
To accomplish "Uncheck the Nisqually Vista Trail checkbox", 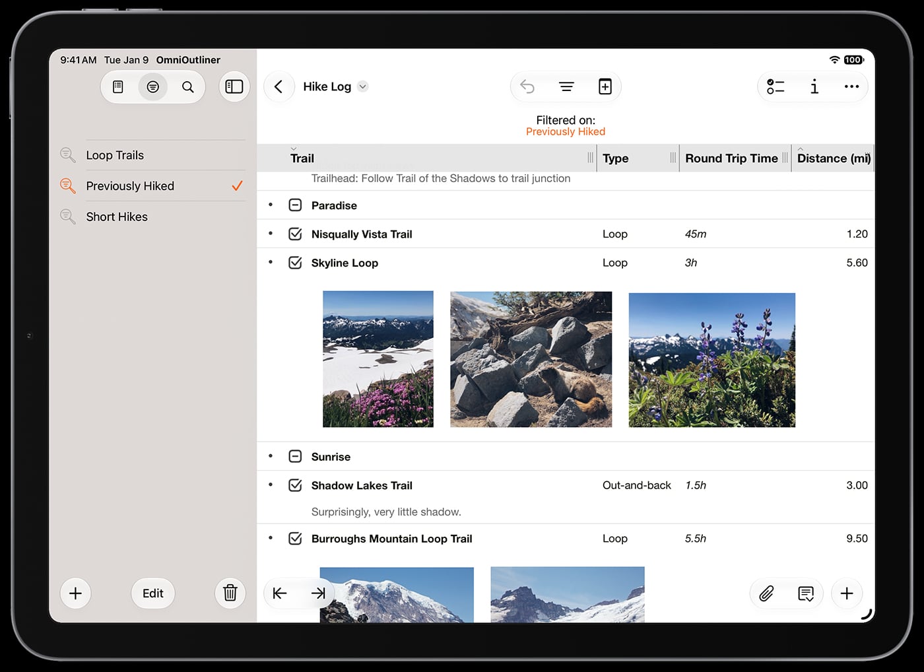I will tap(295, 234).
